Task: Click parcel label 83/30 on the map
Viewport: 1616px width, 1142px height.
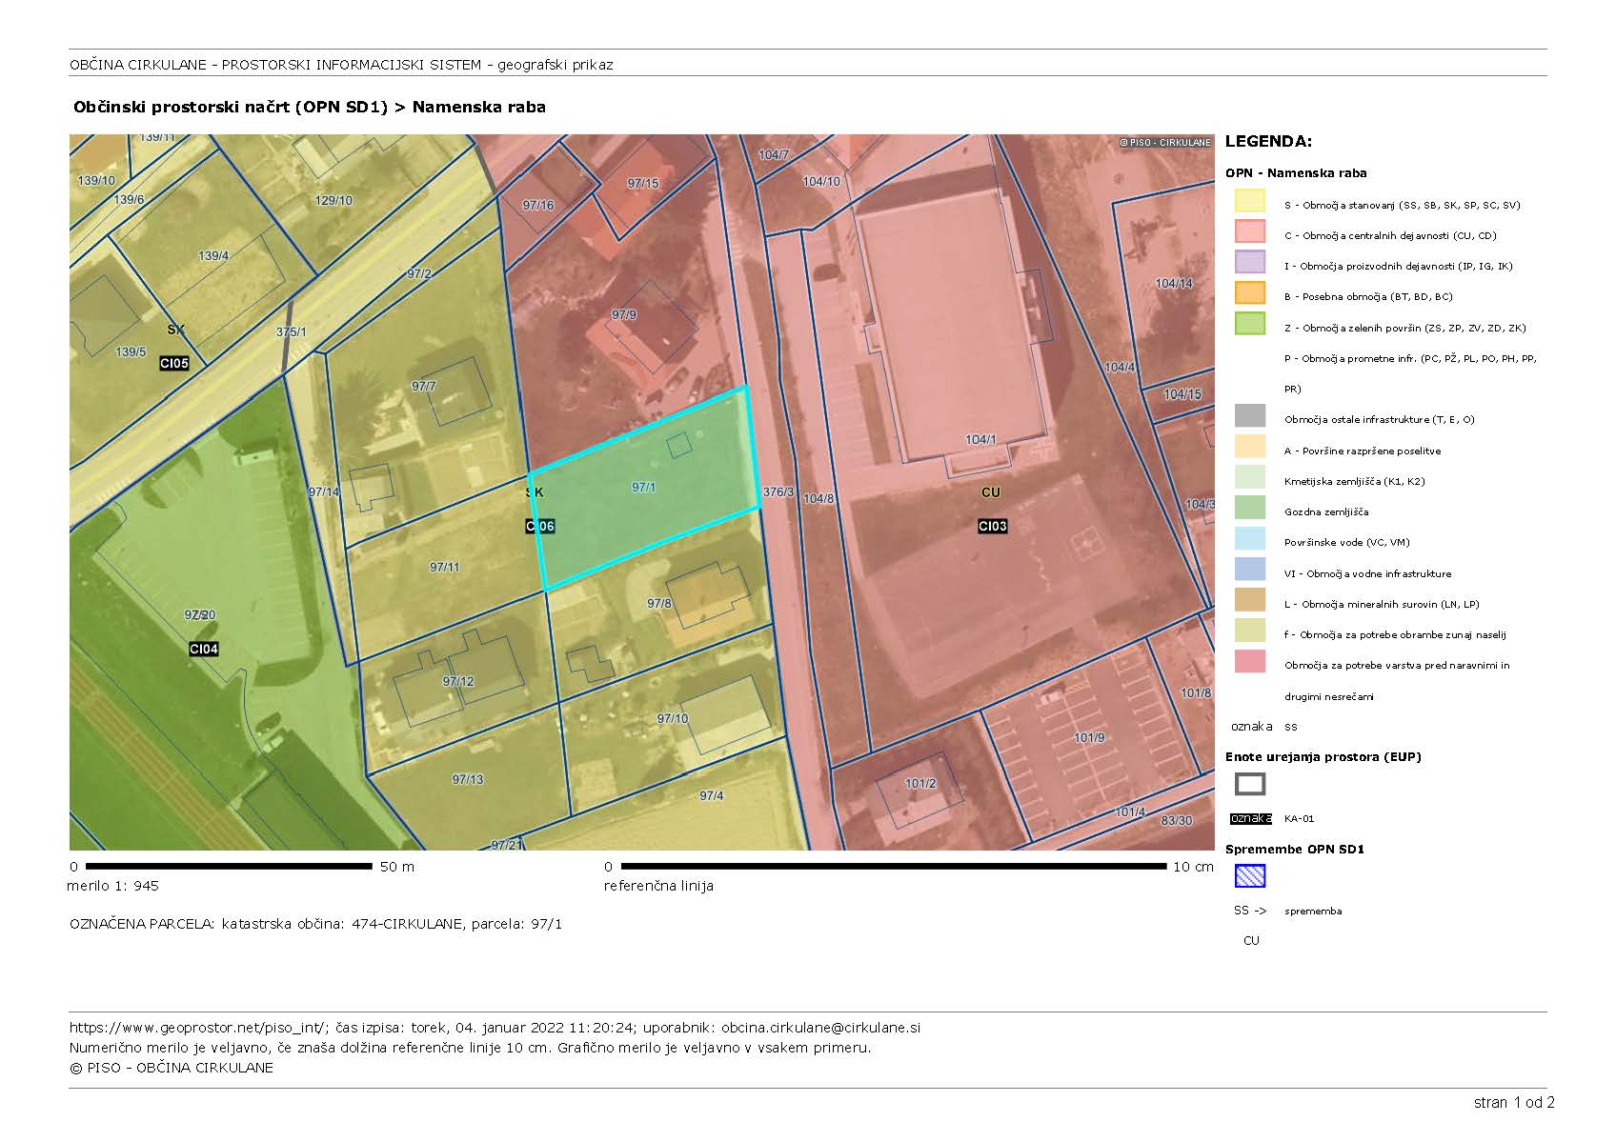Action: [1177, 821]
